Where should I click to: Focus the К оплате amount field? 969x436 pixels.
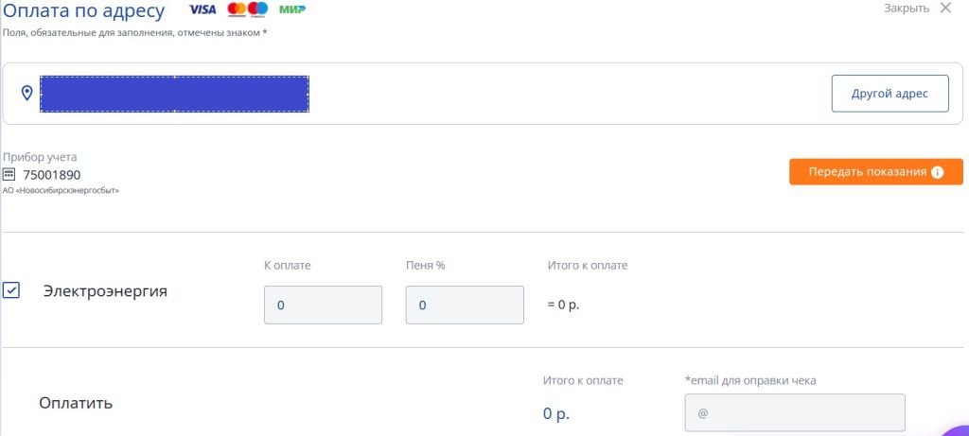coord(323,305)
